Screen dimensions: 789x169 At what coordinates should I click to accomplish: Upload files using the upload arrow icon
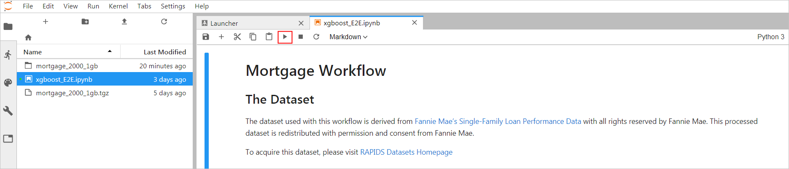click(124, 21)
